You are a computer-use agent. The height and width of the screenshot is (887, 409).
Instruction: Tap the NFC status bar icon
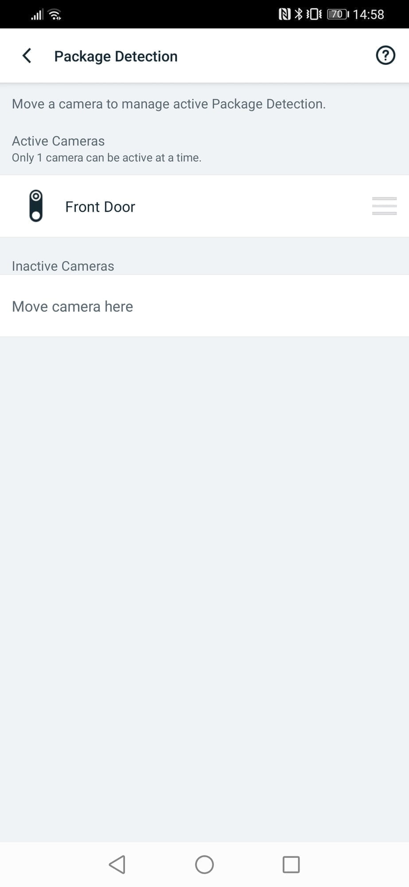pyautogui.click(x=284, y=14)
